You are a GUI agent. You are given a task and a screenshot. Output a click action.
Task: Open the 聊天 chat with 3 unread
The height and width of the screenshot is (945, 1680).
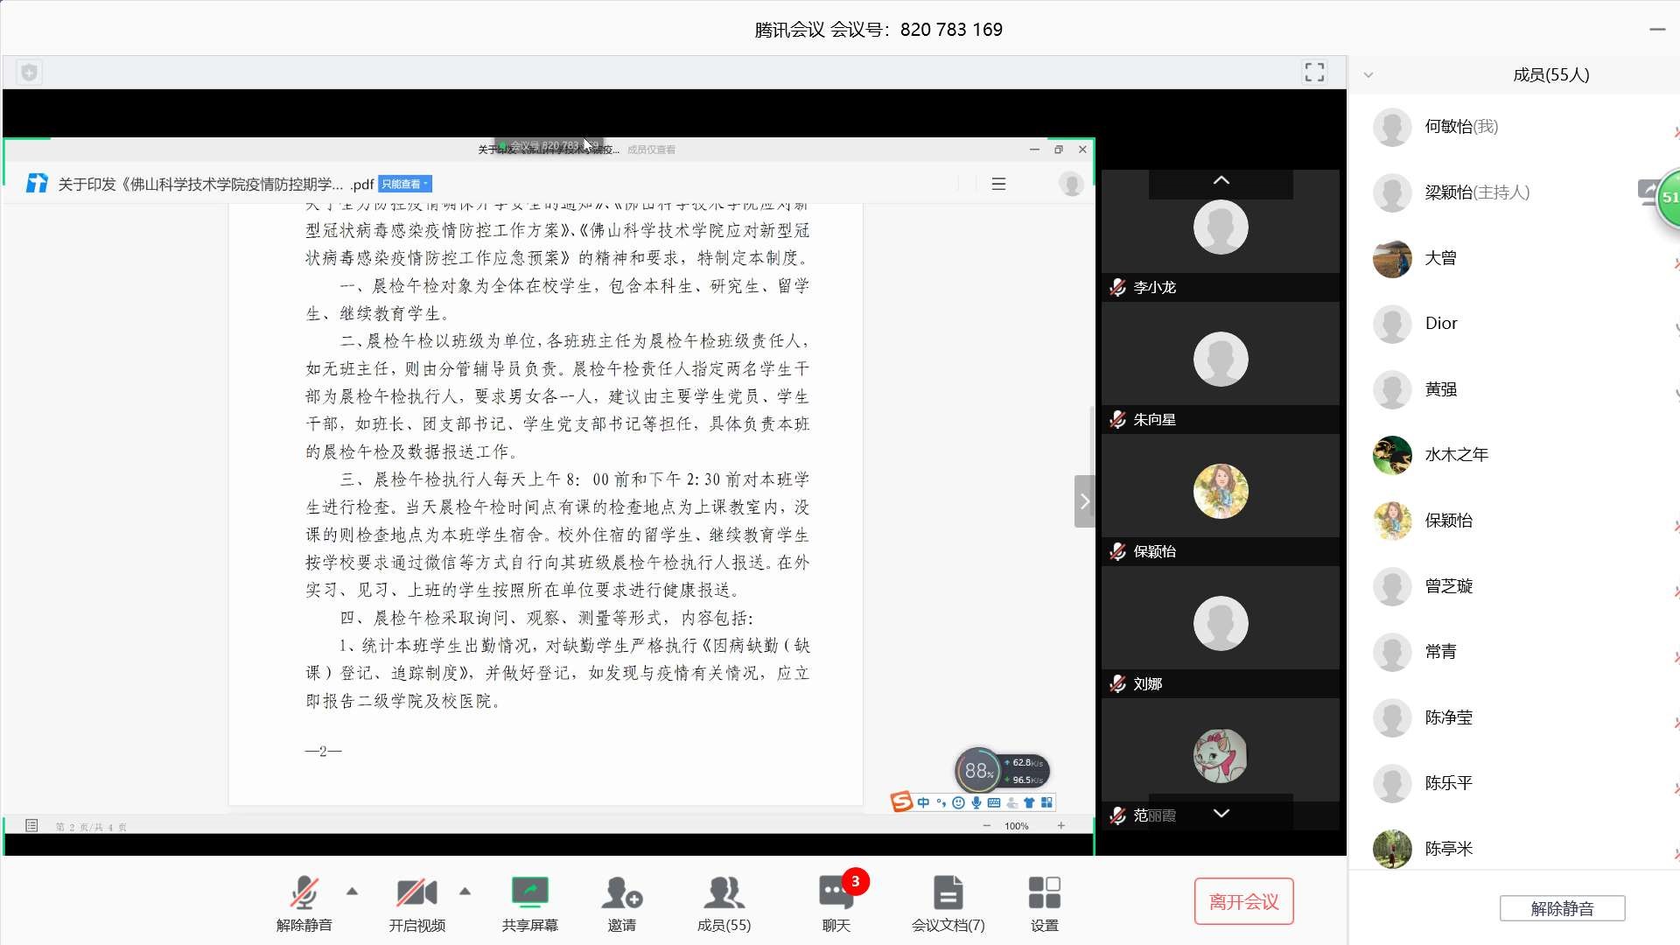click(x=836, y=903)
